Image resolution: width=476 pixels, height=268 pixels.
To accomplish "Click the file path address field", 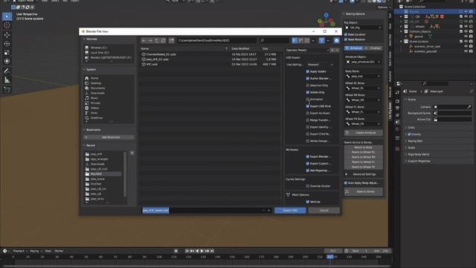I will tap(216, 40).
